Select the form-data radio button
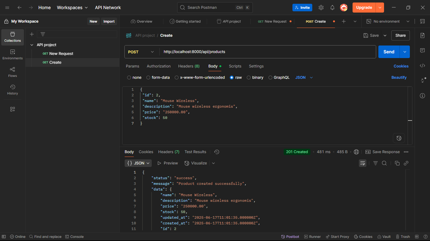The width and height of the screenshot is (430, 241). click(148, 78)
